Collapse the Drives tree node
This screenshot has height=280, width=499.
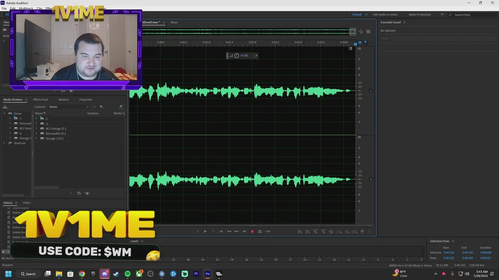(5, 114)
